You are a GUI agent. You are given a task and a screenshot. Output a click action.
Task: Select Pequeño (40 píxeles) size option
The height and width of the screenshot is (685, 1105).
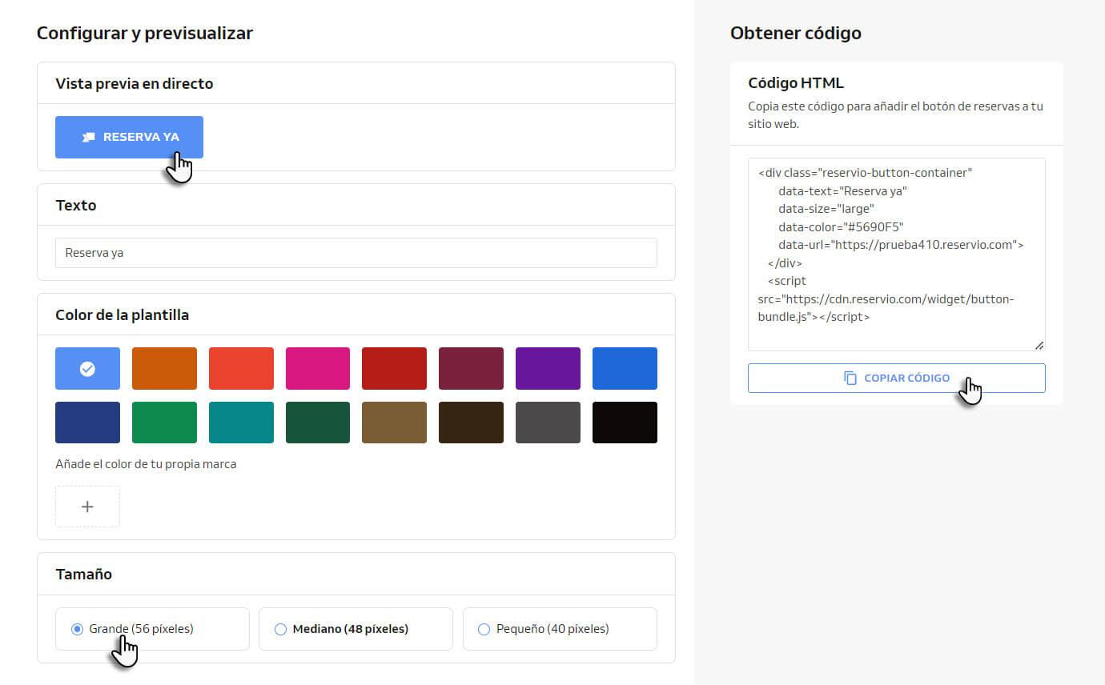(x=560, y=629)
